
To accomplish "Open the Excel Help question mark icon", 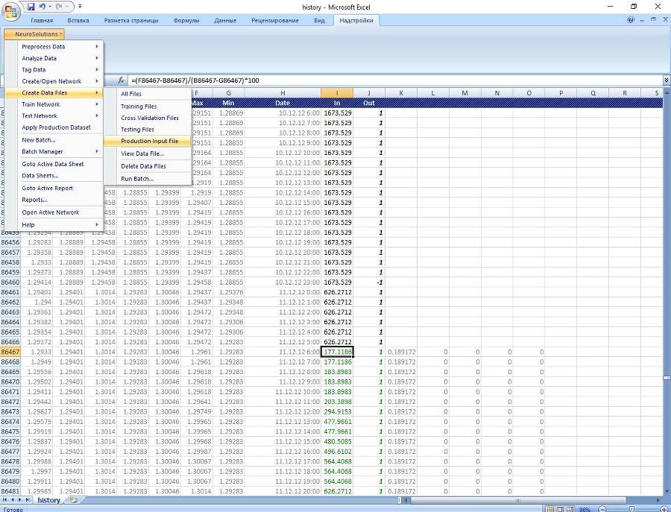I will (x=631, y=19).
